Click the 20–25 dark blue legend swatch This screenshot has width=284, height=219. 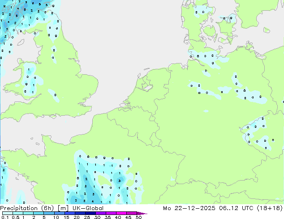(x=80, y=213)
